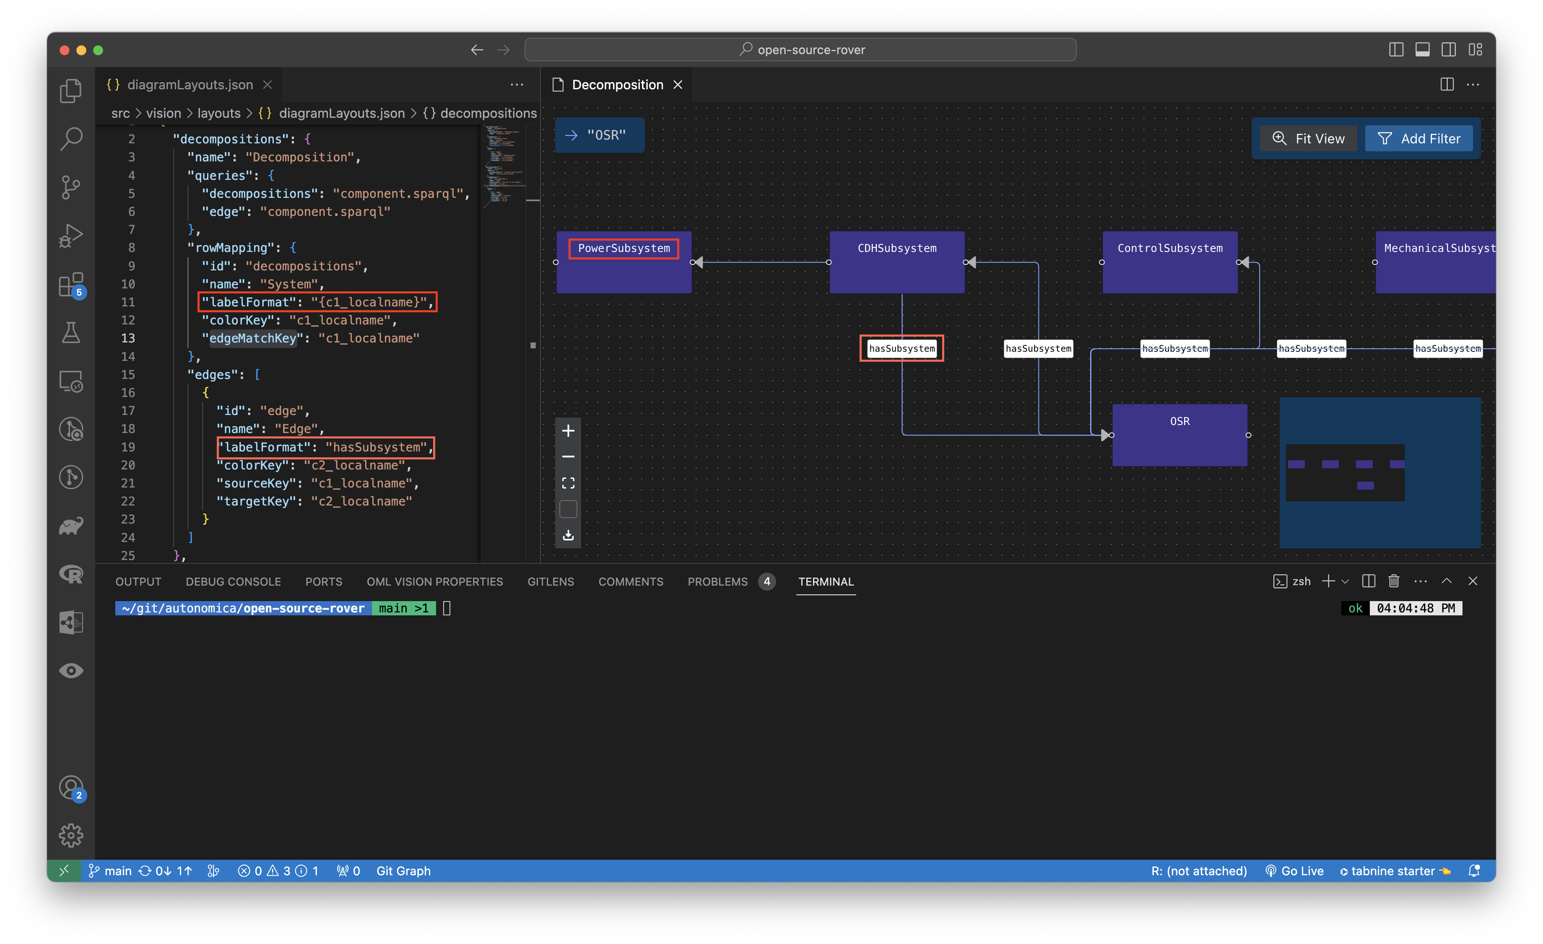Create a new terminal with the plus icon
The image size is (1543, 944).
[x=1327, y=581]
